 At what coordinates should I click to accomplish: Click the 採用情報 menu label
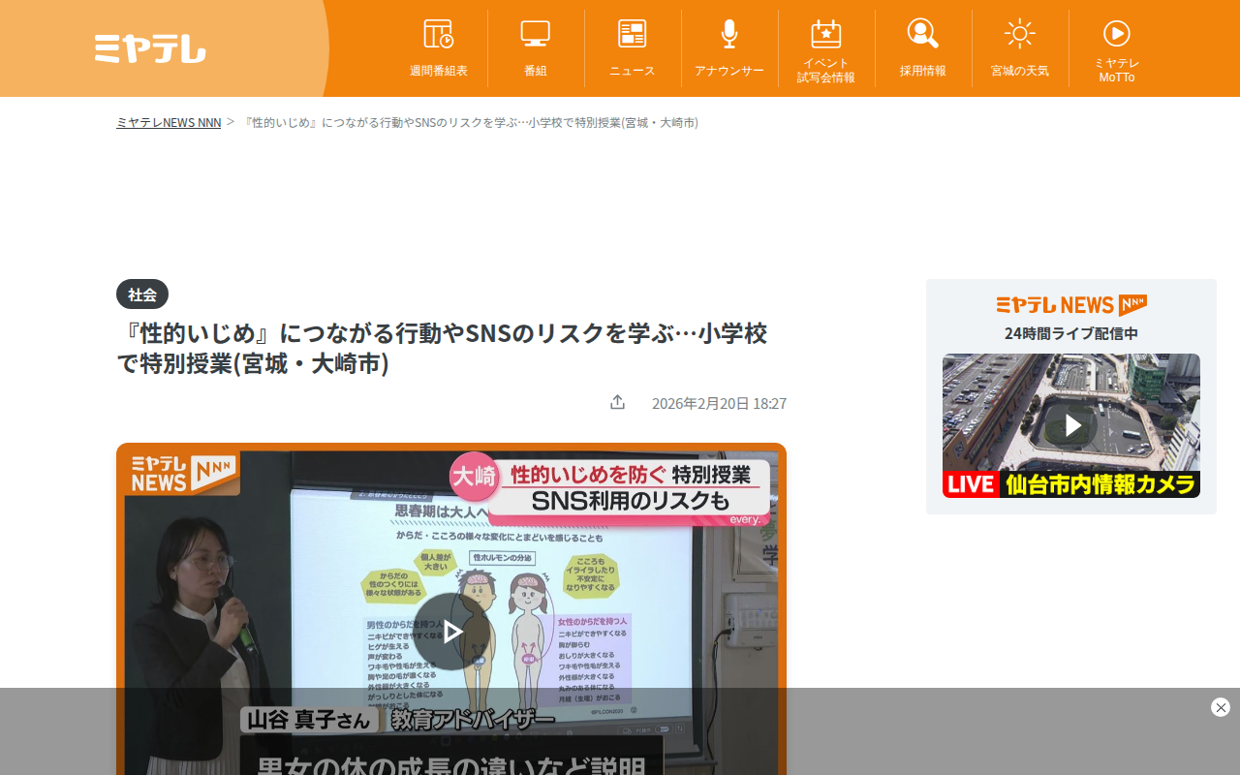[923, 71]
